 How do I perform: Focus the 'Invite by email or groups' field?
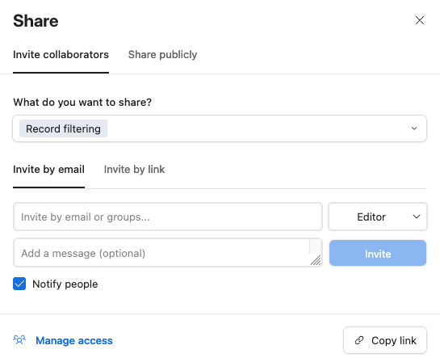coord(168,217)
